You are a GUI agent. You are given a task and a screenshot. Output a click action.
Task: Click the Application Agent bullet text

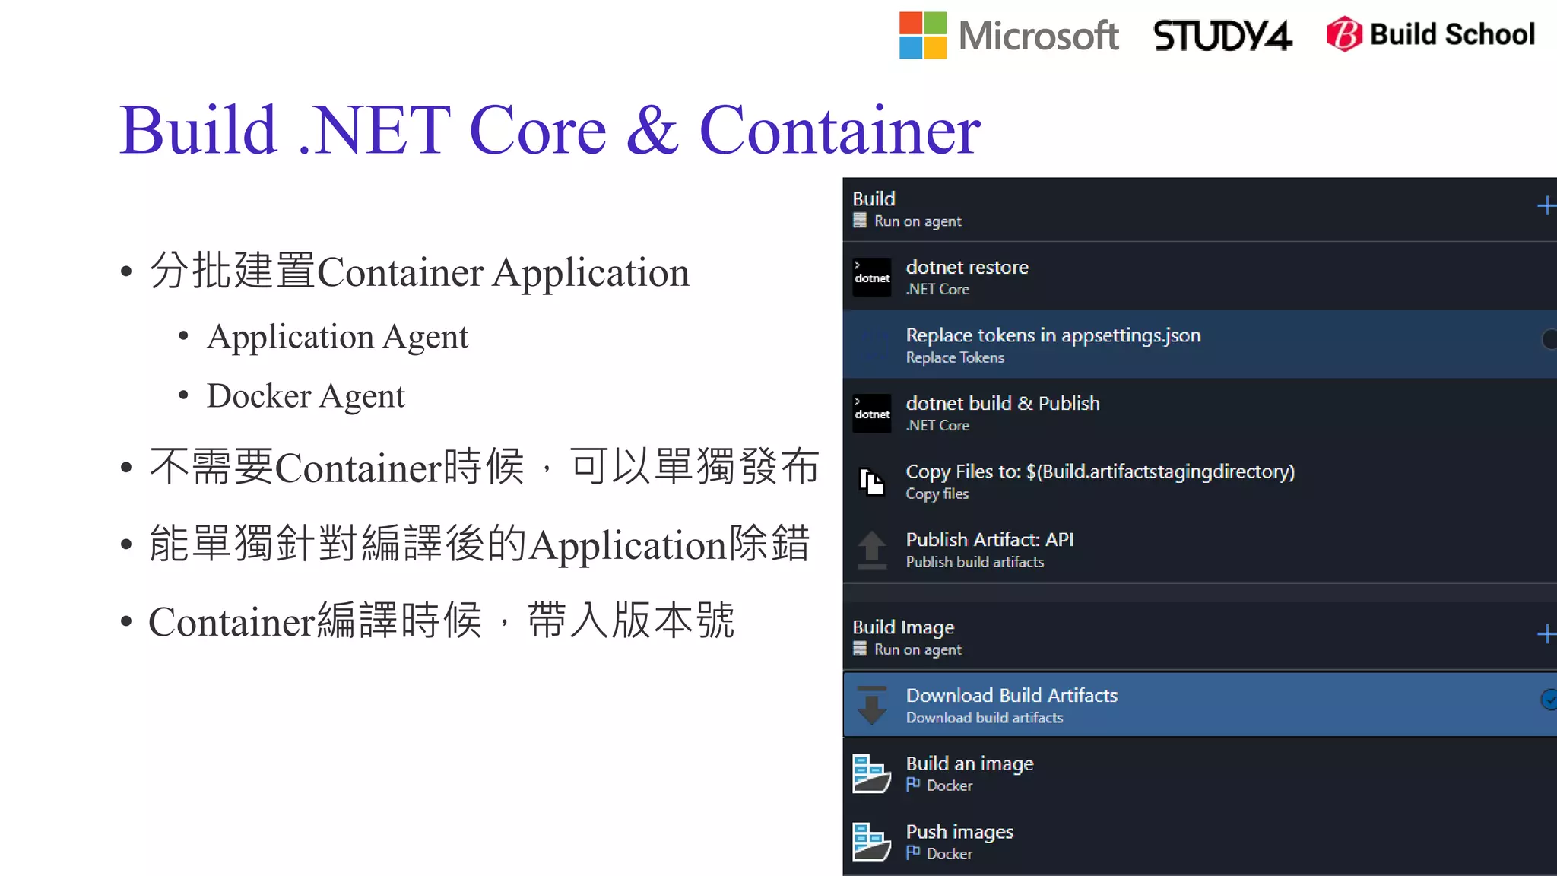click(338, 336)
